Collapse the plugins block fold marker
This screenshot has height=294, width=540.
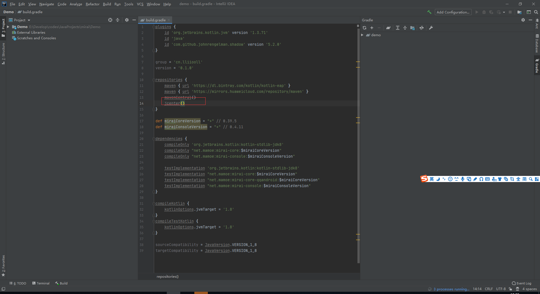click(x=154, y=27)
